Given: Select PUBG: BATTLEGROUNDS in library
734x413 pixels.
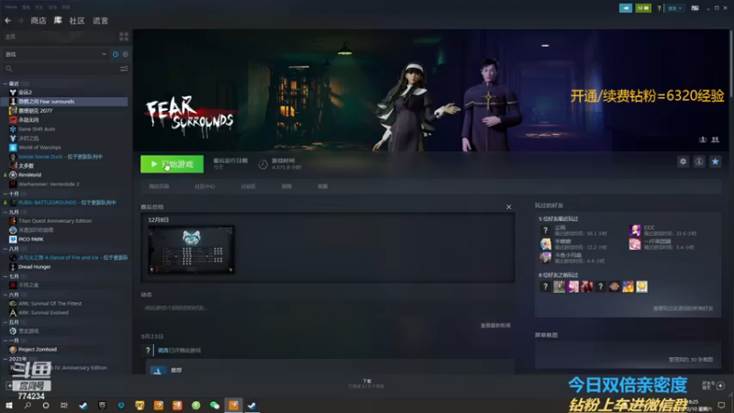Looking at the screenshot, I should tap(65, 202).
